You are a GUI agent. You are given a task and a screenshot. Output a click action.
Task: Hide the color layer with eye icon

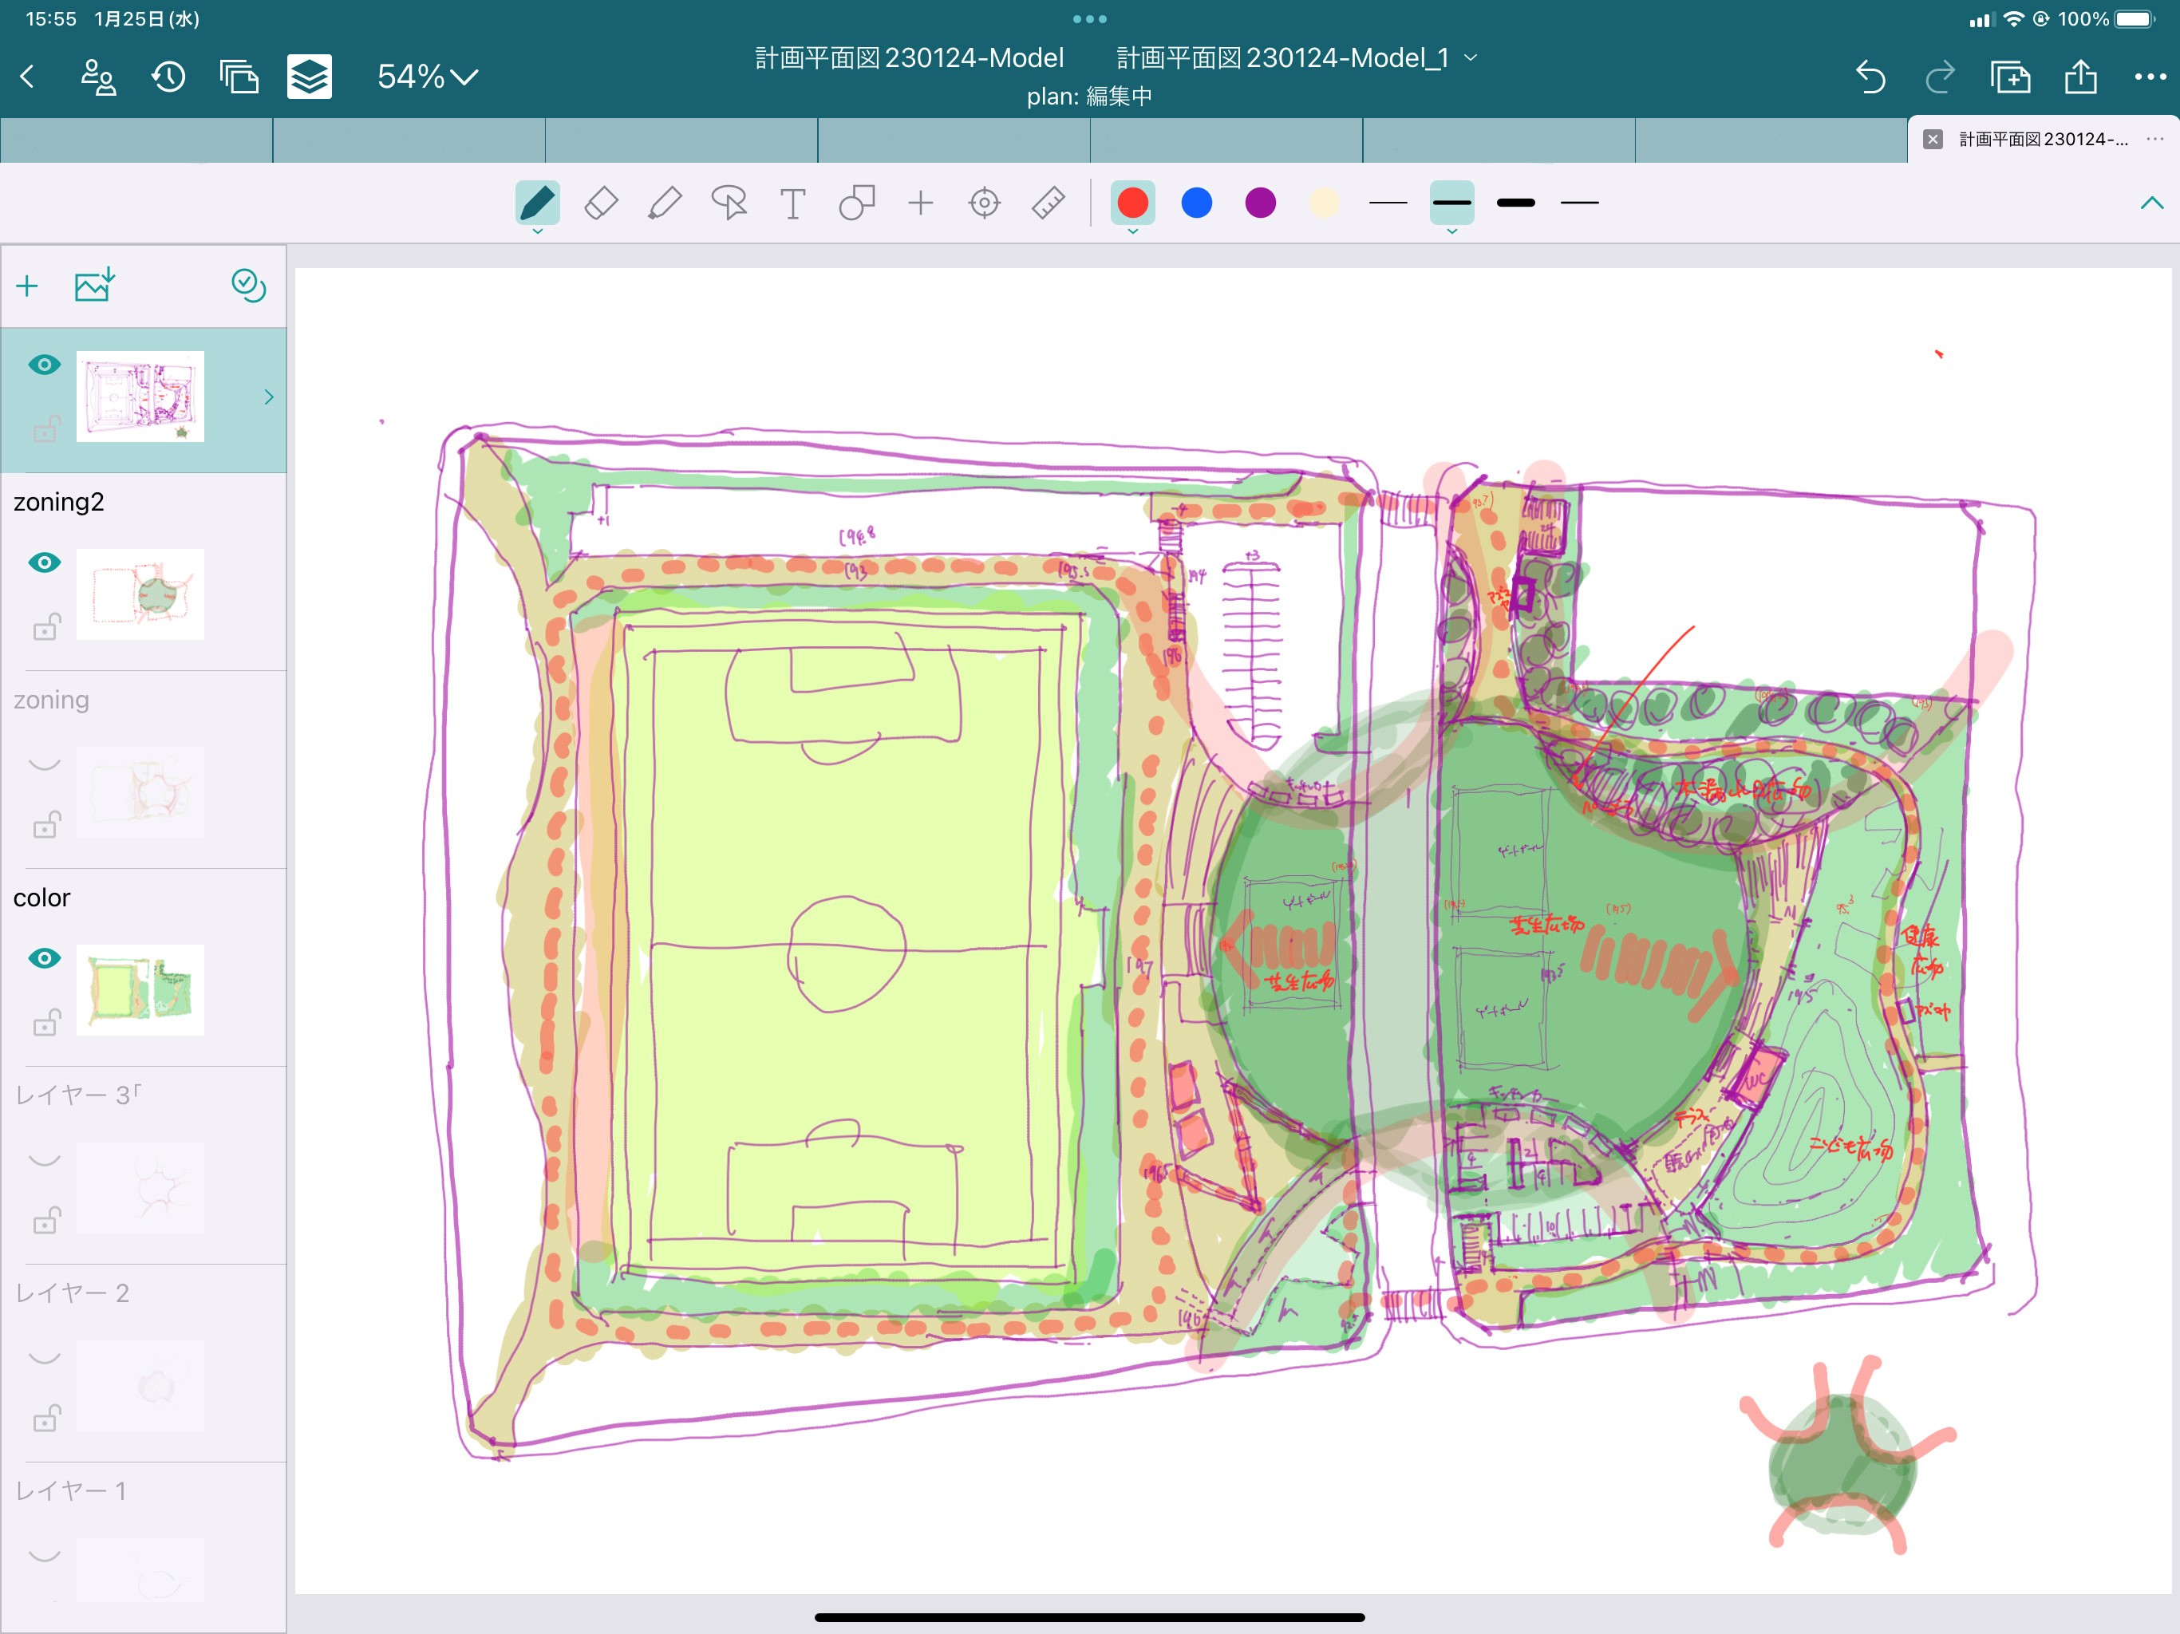tap(45, 958)
